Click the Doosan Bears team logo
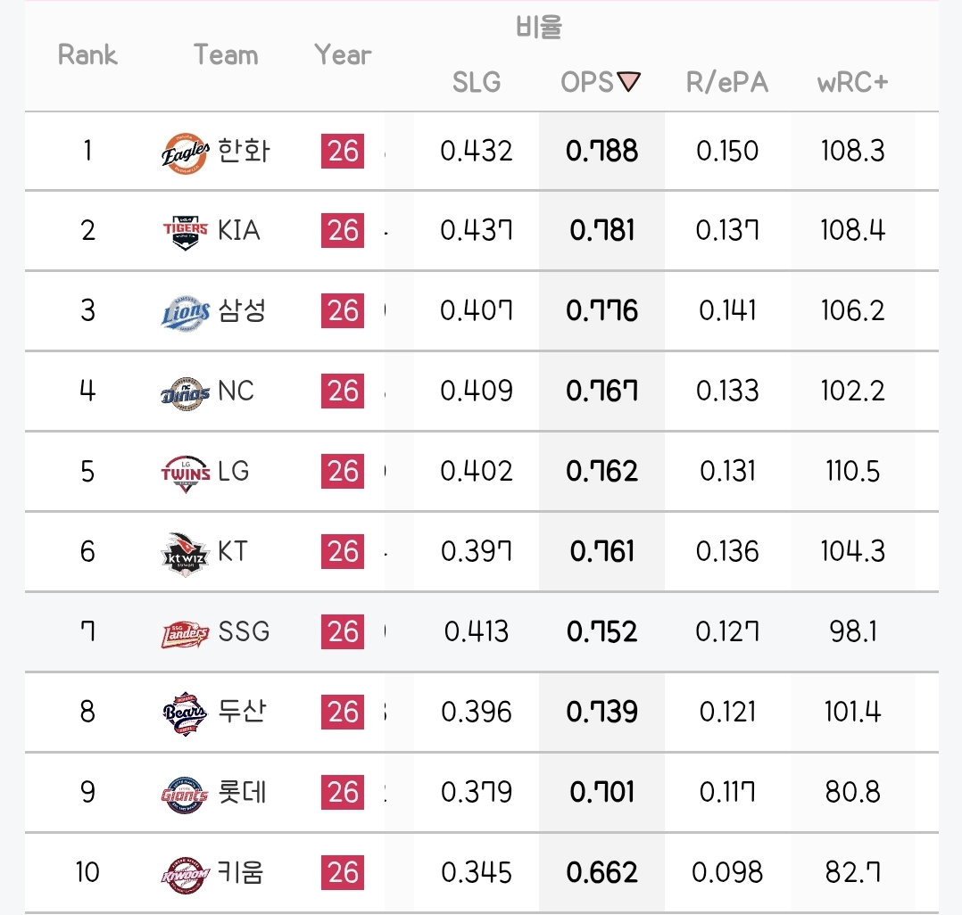 pos(186,713)
